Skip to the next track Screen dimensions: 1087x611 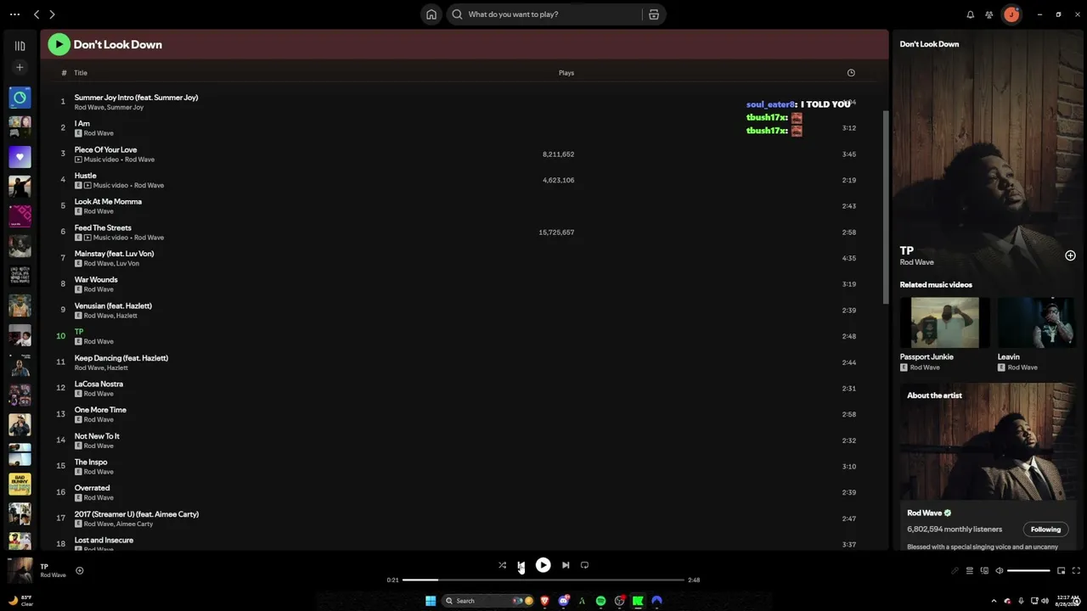click(x=566, y=565)
